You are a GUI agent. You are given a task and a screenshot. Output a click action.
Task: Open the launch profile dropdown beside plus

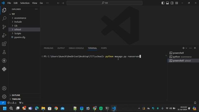tap(186, 48)
